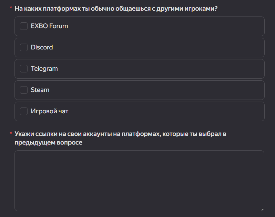Enable the Discord checkbox

point(24,47)
